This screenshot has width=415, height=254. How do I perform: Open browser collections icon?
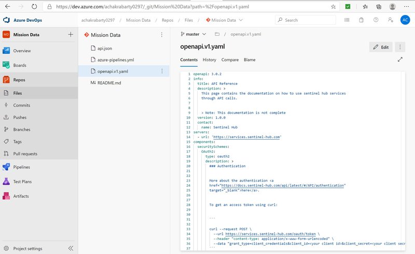379,7
